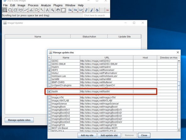Select the Multi-point tool

click(37, 10)
